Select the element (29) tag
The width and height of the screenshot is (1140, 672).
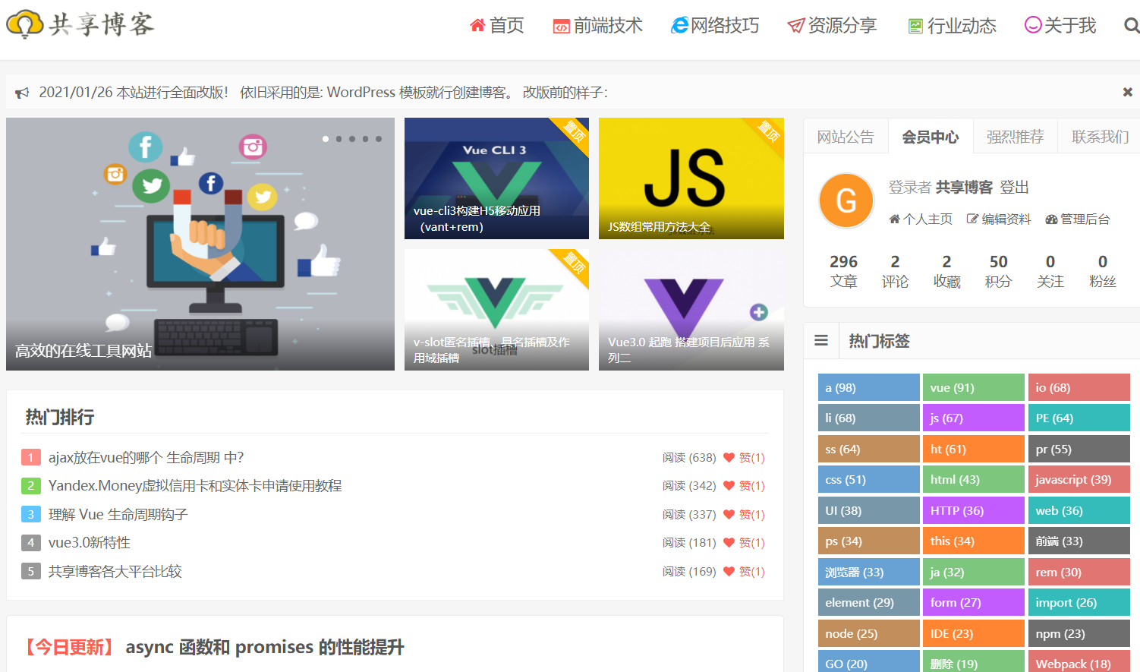click(869, 602)
